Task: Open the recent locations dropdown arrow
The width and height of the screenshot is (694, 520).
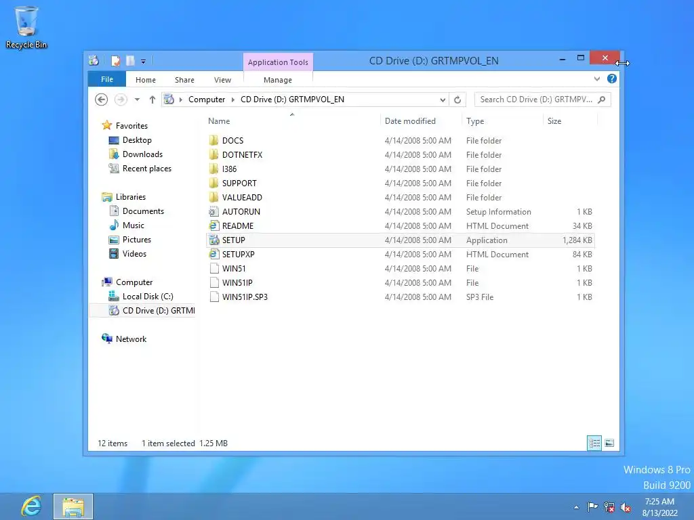Action: coord(137,100)
